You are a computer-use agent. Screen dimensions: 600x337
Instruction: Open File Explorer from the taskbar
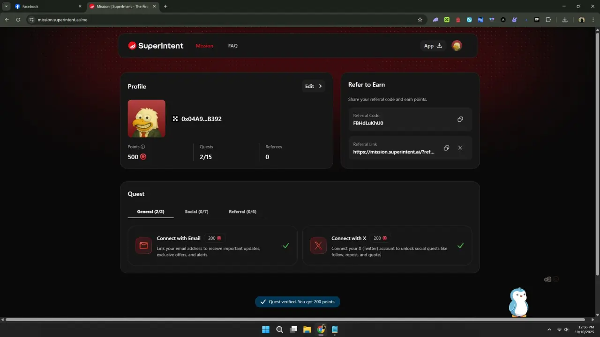307,330
